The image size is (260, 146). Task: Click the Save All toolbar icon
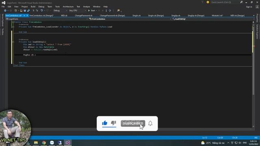click(x=28, y=11)
